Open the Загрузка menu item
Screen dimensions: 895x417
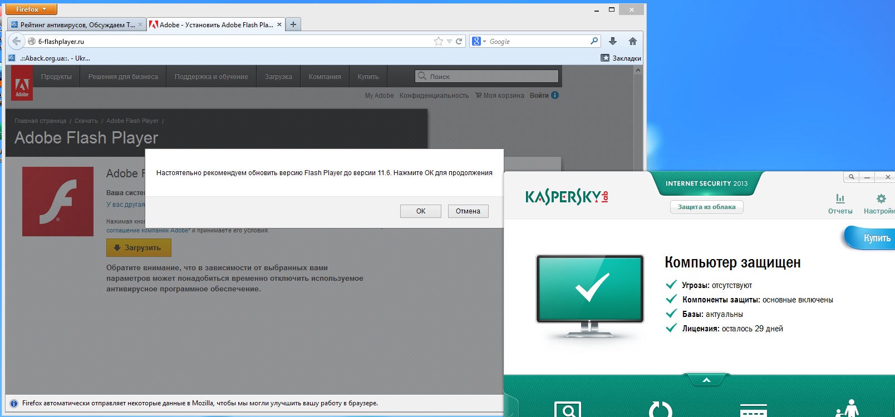278,77
